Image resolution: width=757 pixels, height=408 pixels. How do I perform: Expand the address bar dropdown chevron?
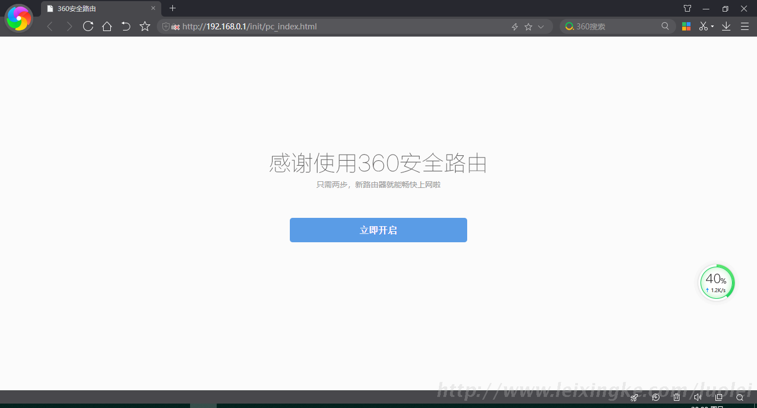point(541,27)
